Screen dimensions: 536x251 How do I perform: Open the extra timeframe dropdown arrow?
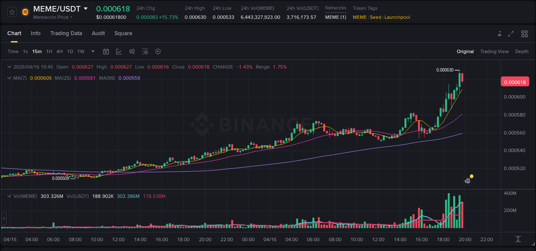pyautogui.click(x=92, y=51)
